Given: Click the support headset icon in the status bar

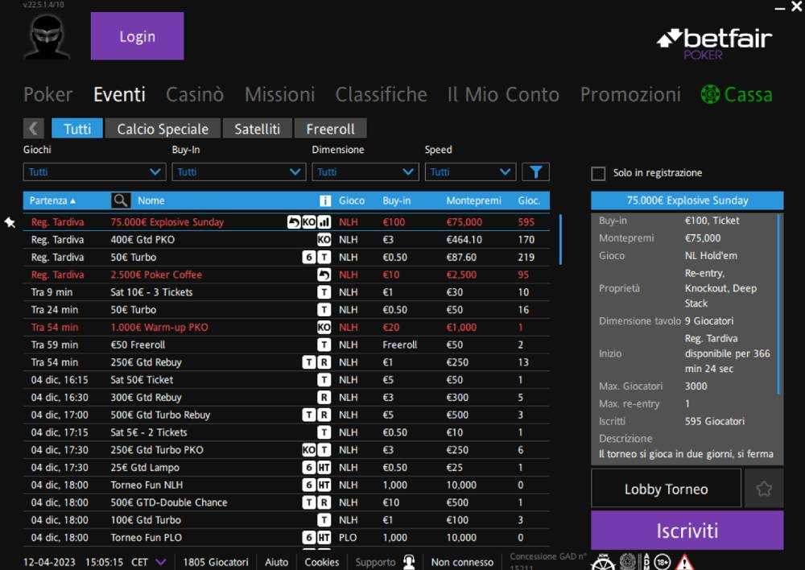Looking at the screenshot, I should tap(411, 561).
